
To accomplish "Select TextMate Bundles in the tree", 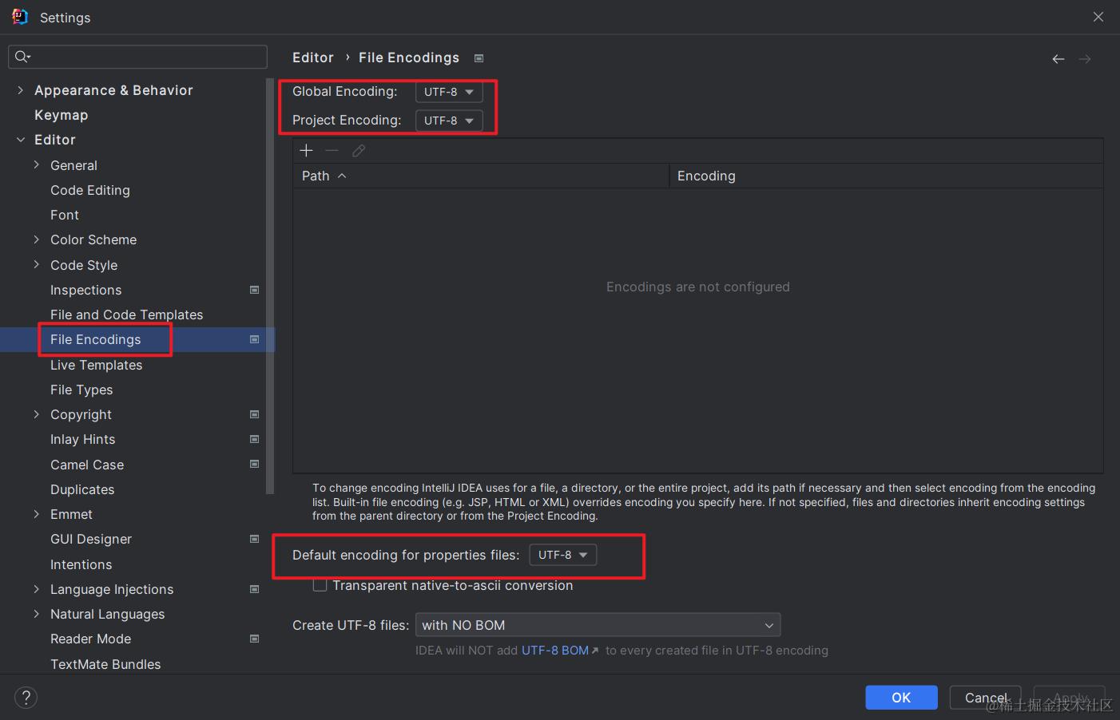I will tap(105, 664).
